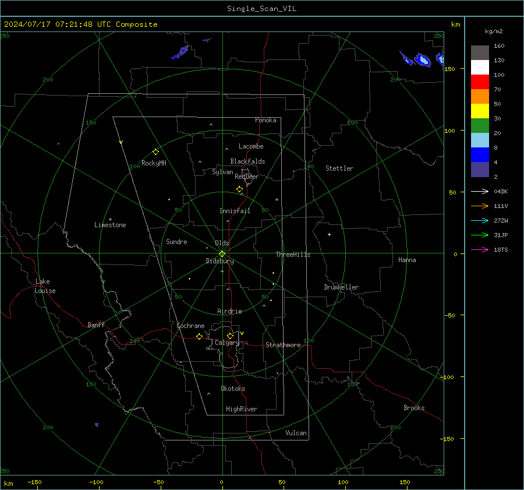Image resolution: width=524 pixels, height=490 pixels.
Task: Click the yellow V marker east of Calgary
Action: [242, 333]
